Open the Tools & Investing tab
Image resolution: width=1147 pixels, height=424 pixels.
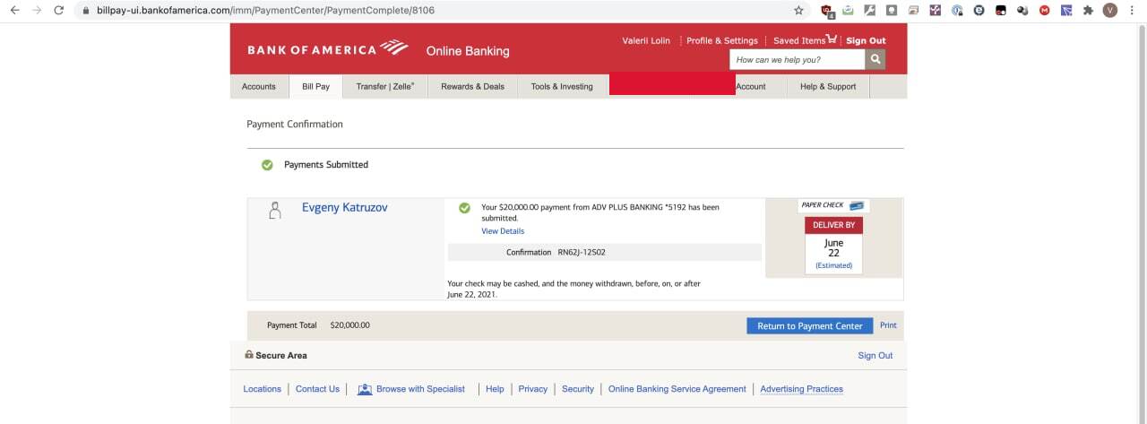(x=562, y=87)
